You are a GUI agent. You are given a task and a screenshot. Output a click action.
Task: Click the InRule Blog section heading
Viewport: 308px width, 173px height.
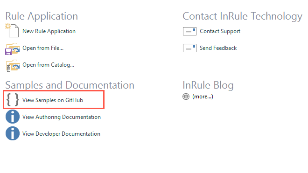pyautogui.click(x=208, y=85)
